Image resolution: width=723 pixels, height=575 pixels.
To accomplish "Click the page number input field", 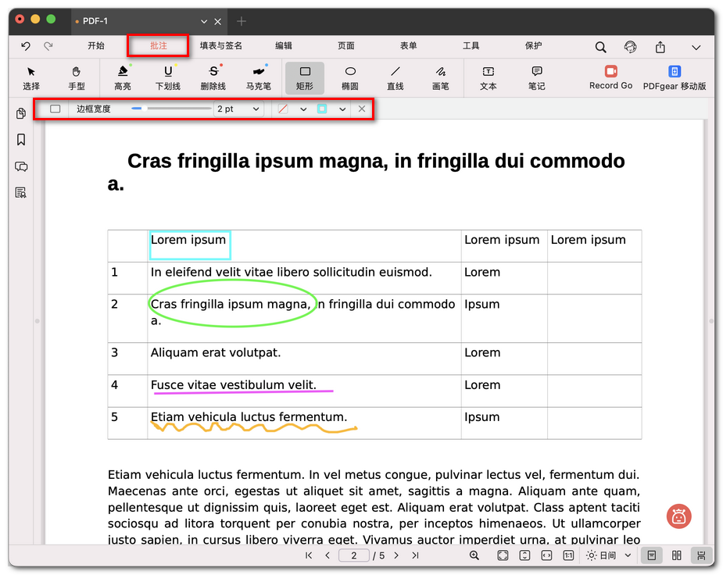I will tap(354, 555).
